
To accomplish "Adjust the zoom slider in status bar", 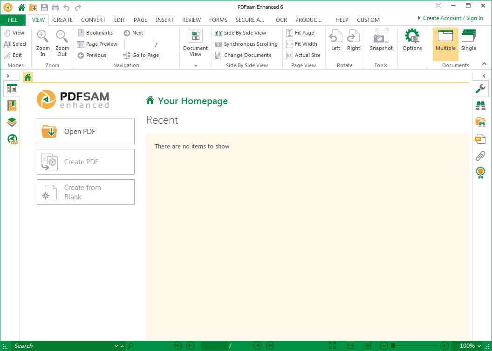I will pyautogui.click(x=393, y=346).
